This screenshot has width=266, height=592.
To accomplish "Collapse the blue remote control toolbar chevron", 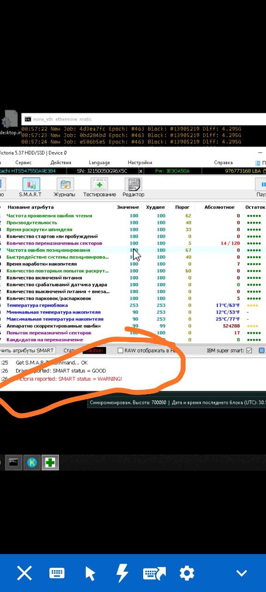I will pyautogui.click(x=242, y=573).
